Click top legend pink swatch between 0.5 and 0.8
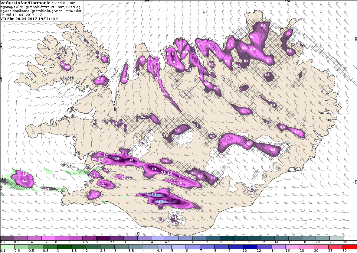This screenshot has height=253, width=357. (x=48, y=238)
